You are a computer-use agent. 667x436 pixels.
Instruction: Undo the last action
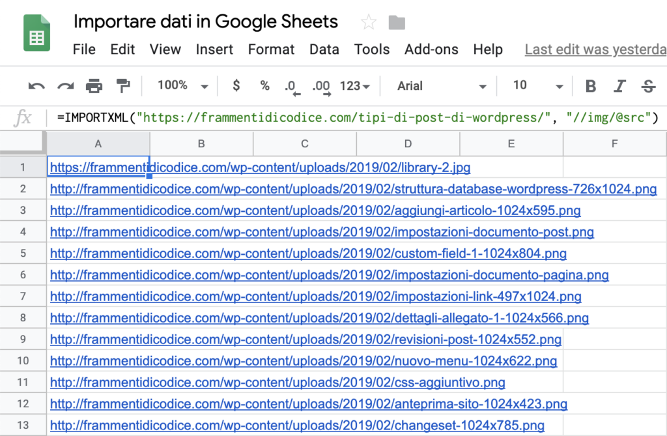36,86
